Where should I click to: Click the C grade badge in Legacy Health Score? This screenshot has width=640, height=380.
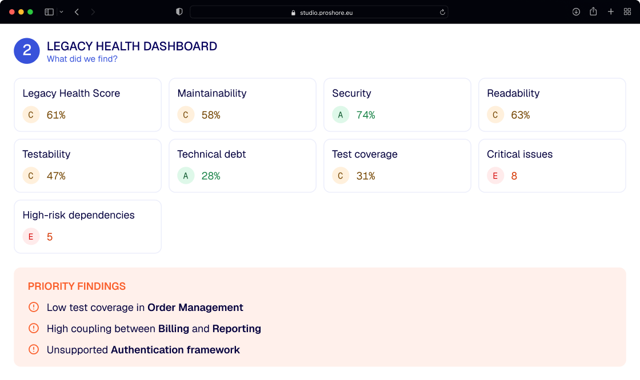(31, 115)
